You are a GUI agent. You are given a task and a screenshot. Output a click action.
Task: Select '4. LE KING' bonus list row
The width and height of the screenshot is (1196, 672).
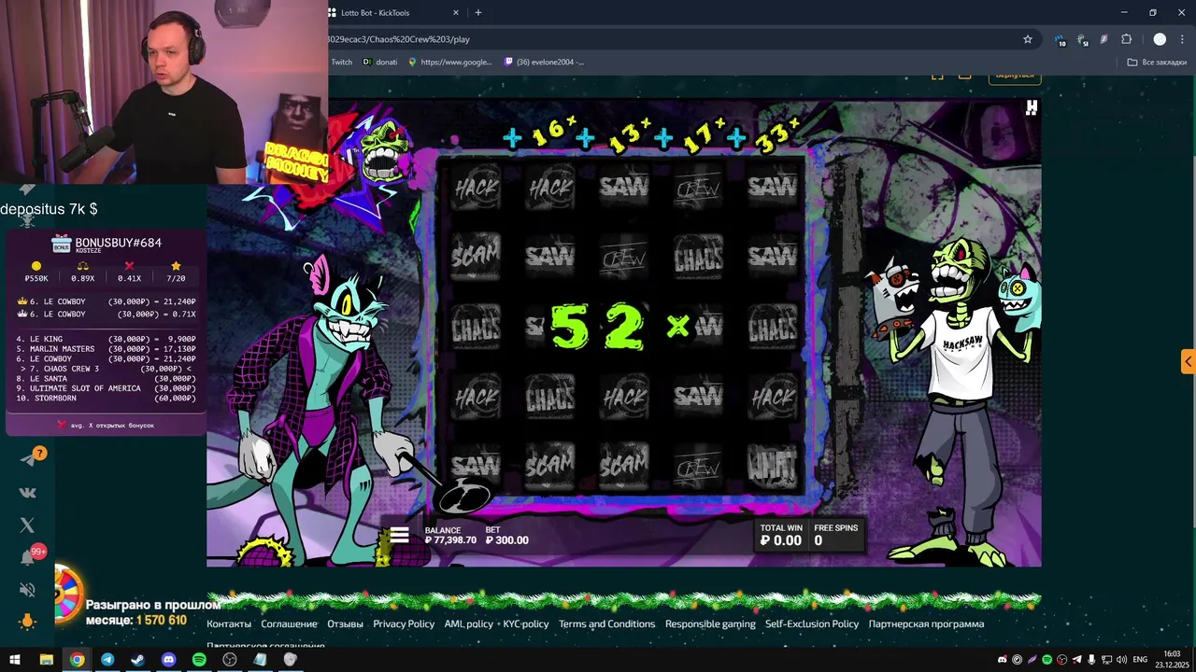tap(106, 340)
